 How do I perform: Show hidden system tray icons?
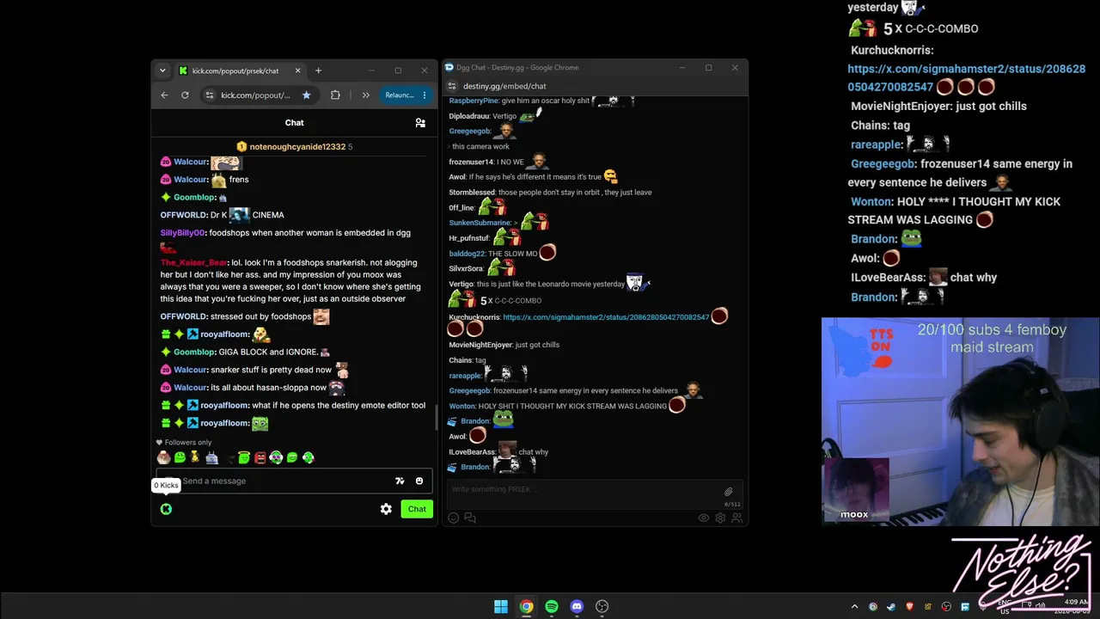(854, 607)
